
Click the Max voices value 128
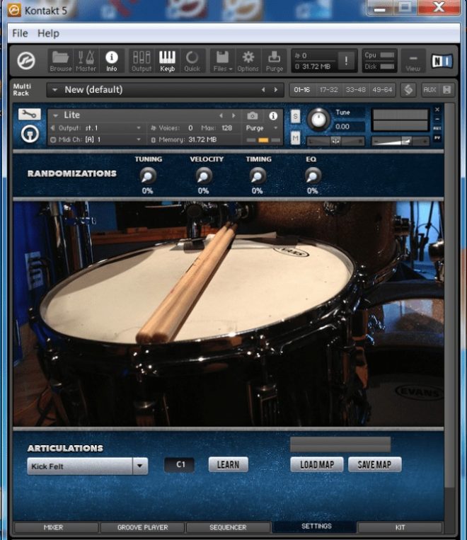click(x=226, y=128)
